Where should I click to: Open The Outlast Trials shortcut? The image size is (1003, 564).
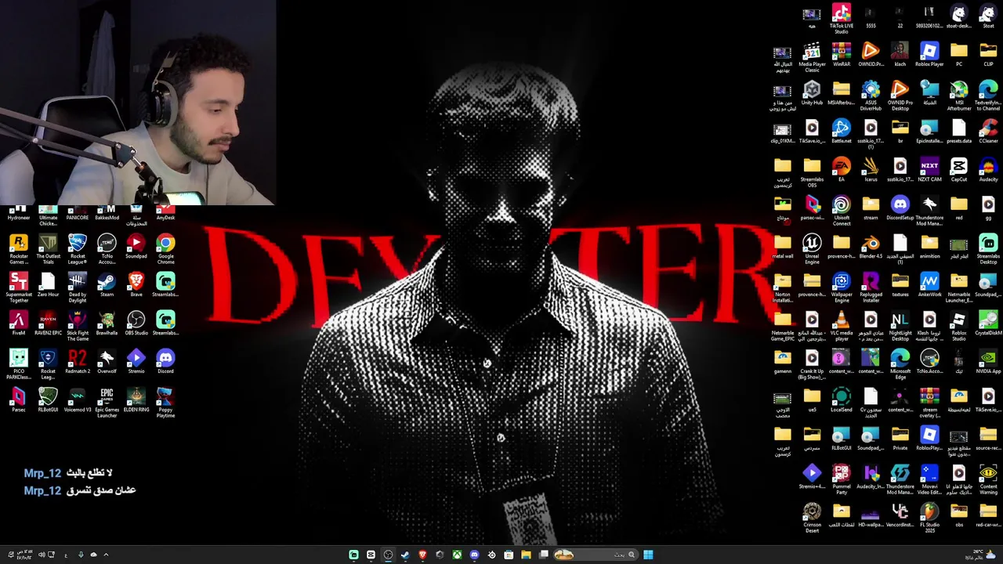[x=48, y=248]
